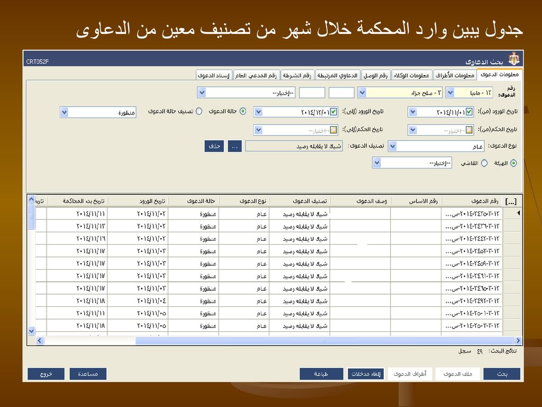
Task: Click vertical scrollbar down arrow in grid
Action: coord(31,331)
